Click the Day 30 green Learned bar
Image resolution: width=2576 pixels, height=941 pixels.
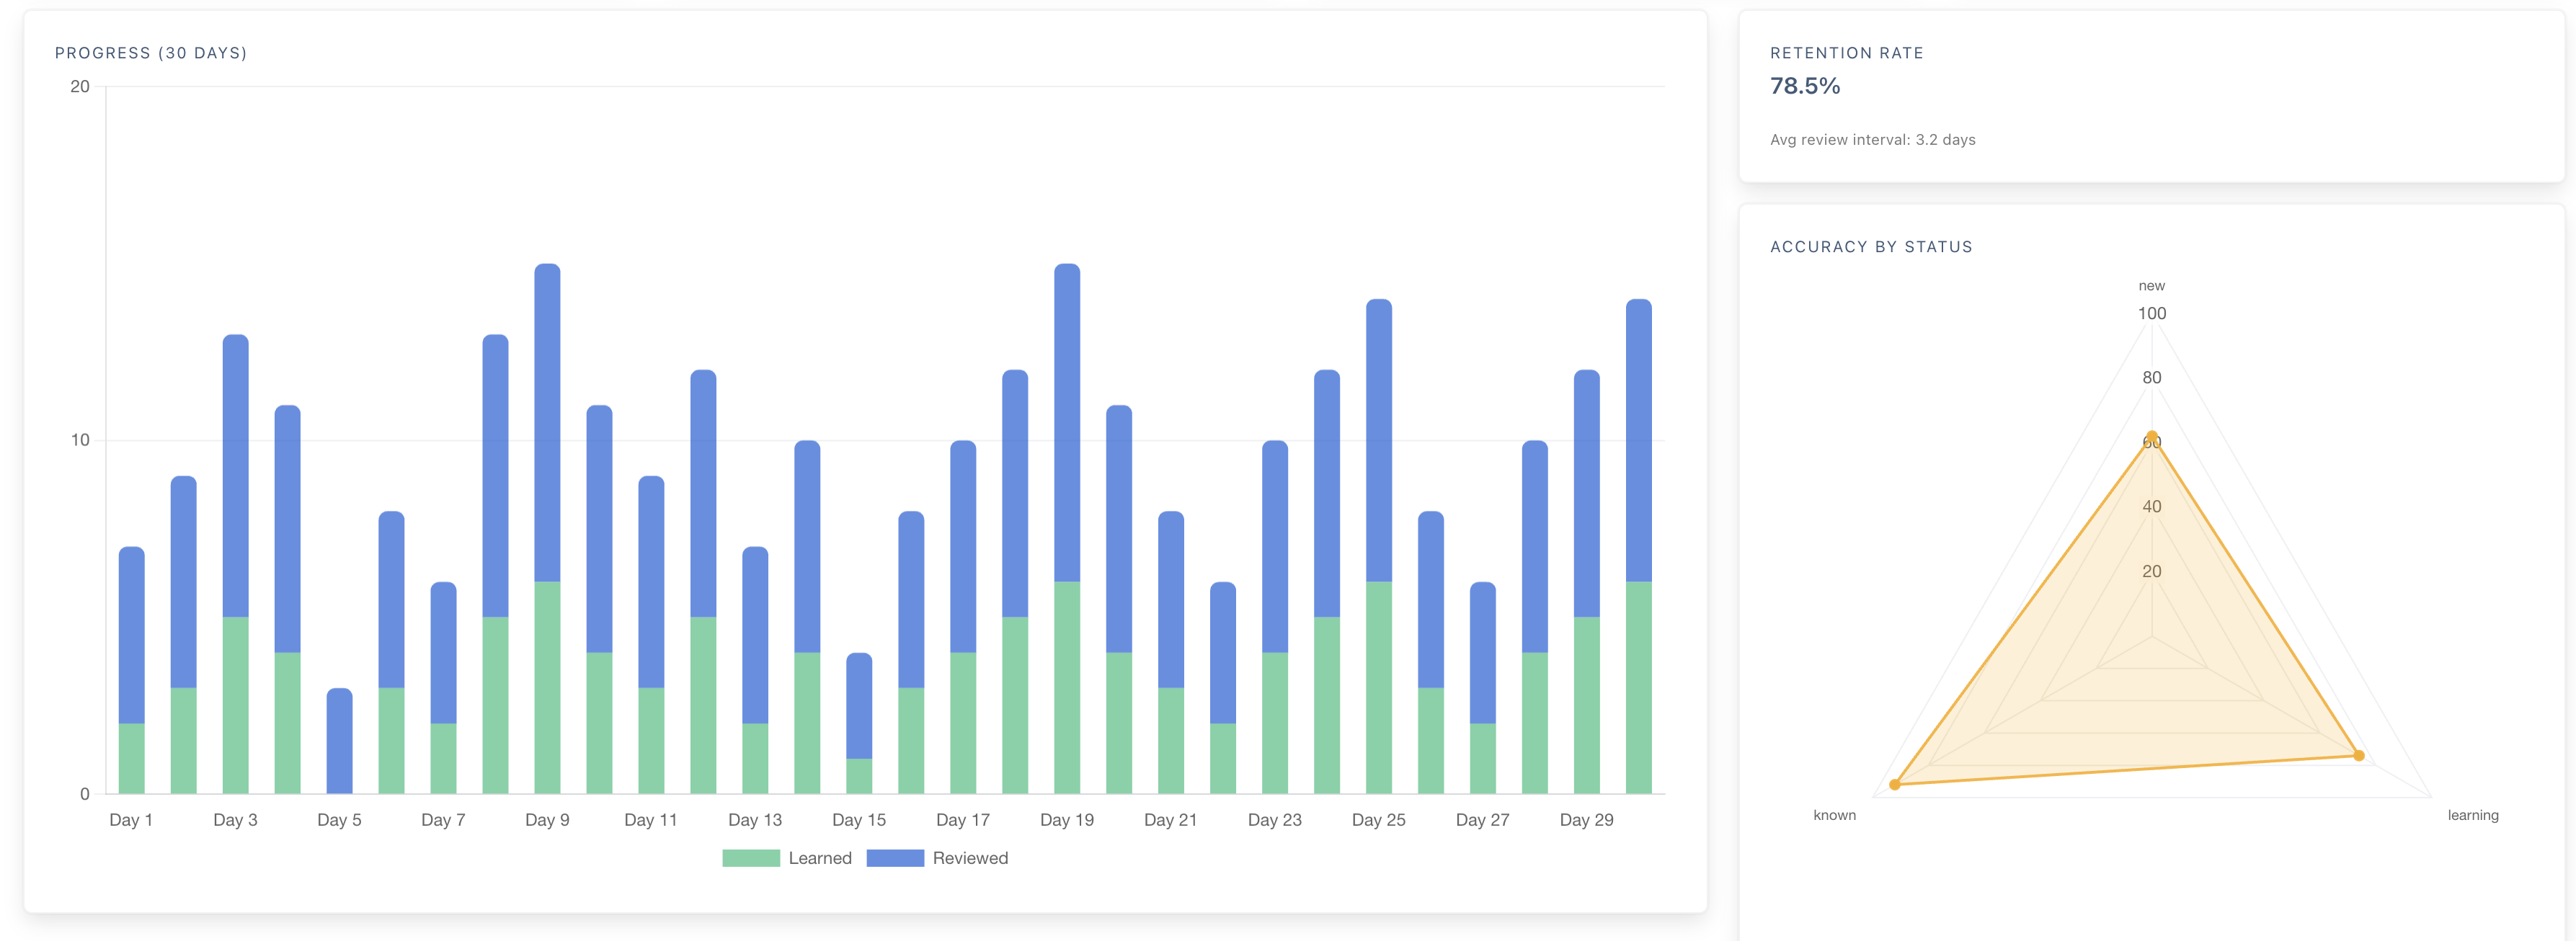coord(1638,688)
